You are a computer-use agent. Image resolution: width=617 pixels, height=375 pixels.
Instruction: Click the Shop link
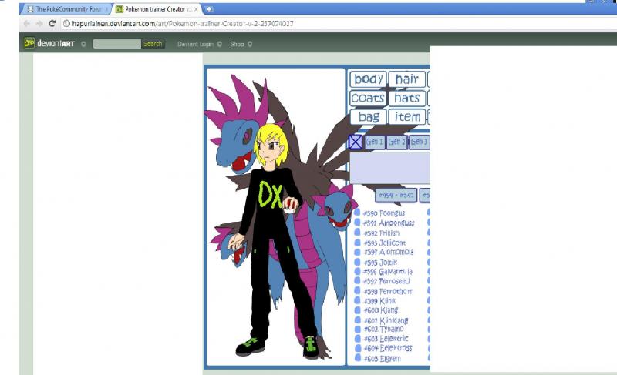tap(238, 44)
